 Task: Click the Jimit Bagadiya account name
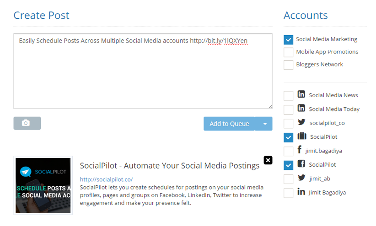point(327,193)
